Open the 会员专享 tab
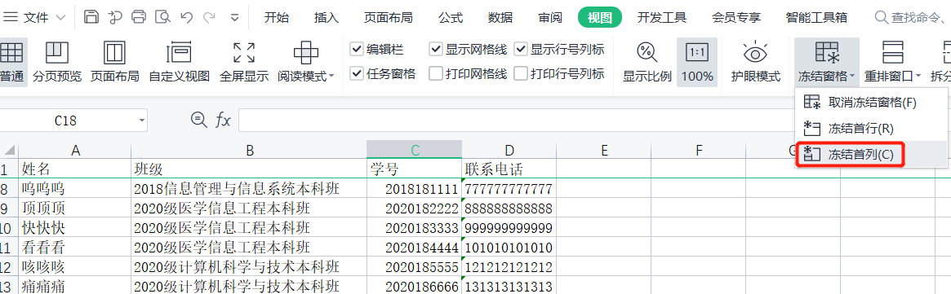The image size is (951, 294). click(x=735, y=18)
